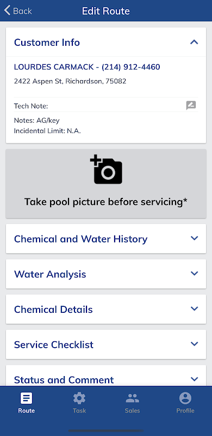Expand Chemical and Water History chevron
Image resolution: width=212 pixels, height=436 pixels.
click(195, 238)
